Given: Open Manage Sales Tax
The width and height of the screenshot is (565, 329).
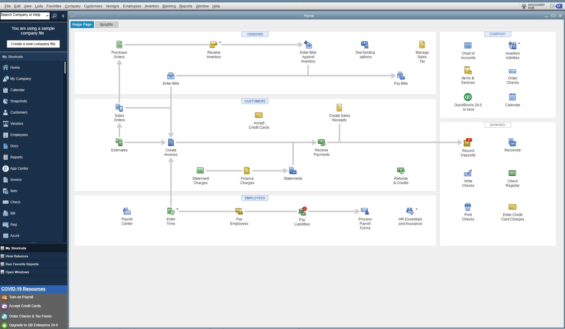Looking at the screenshot, I should (422, 45).
